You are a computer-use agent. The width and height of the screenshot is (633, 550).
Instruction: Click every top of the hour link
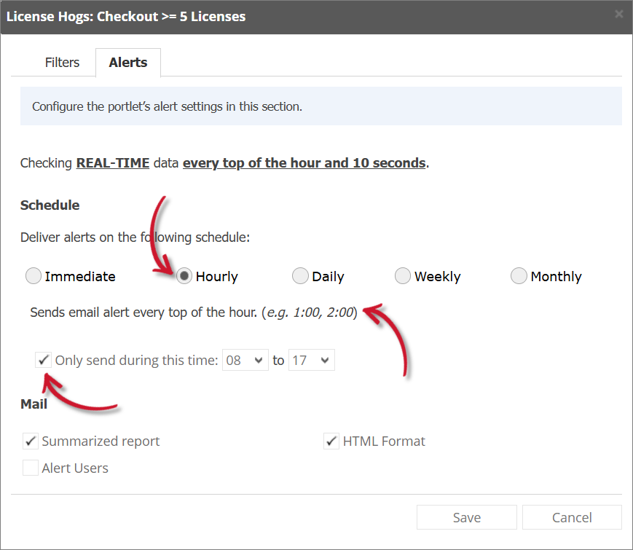(304, 162)
